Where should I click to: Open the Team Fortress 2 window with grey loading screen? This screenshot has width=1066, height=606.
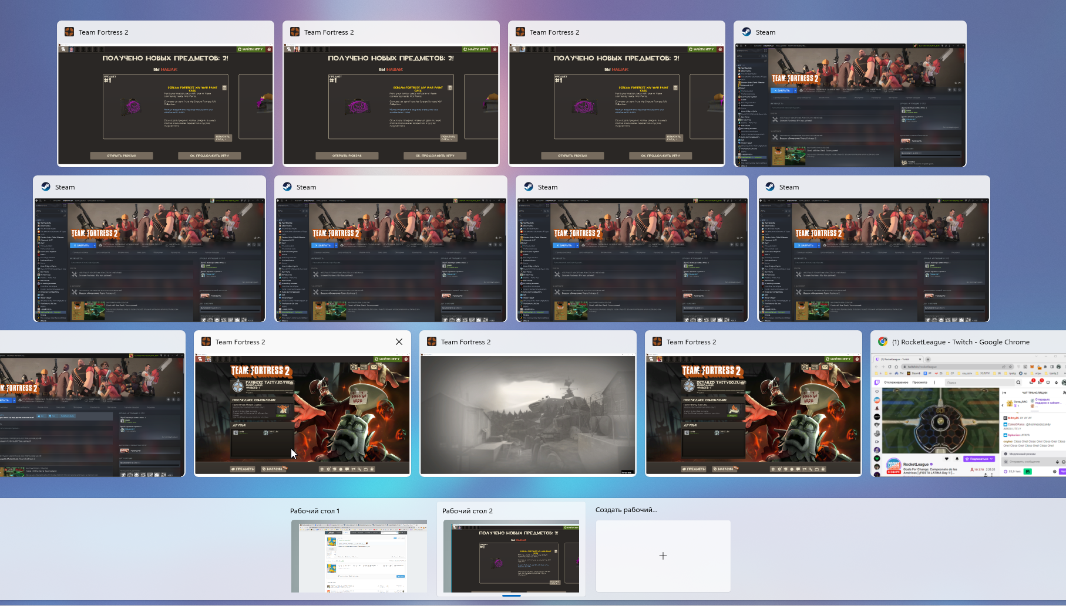[528, 414]
